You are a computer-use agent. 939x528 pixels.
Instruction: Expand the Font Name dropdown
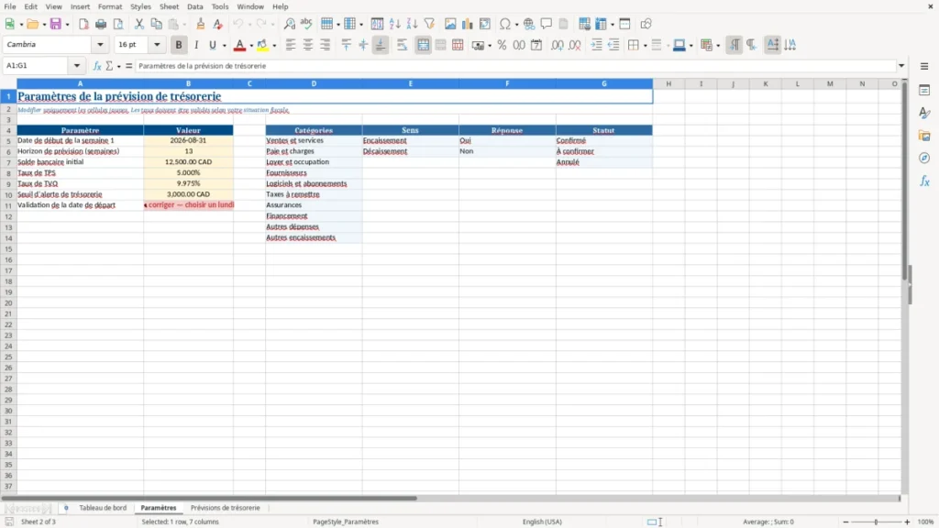click(100, 45)
